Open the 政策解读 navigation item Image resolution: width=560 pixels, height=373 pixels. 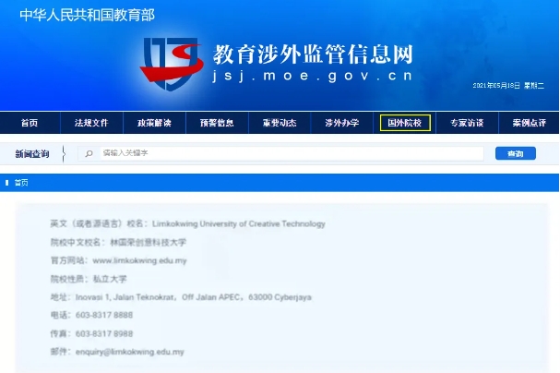pos(154,123)
